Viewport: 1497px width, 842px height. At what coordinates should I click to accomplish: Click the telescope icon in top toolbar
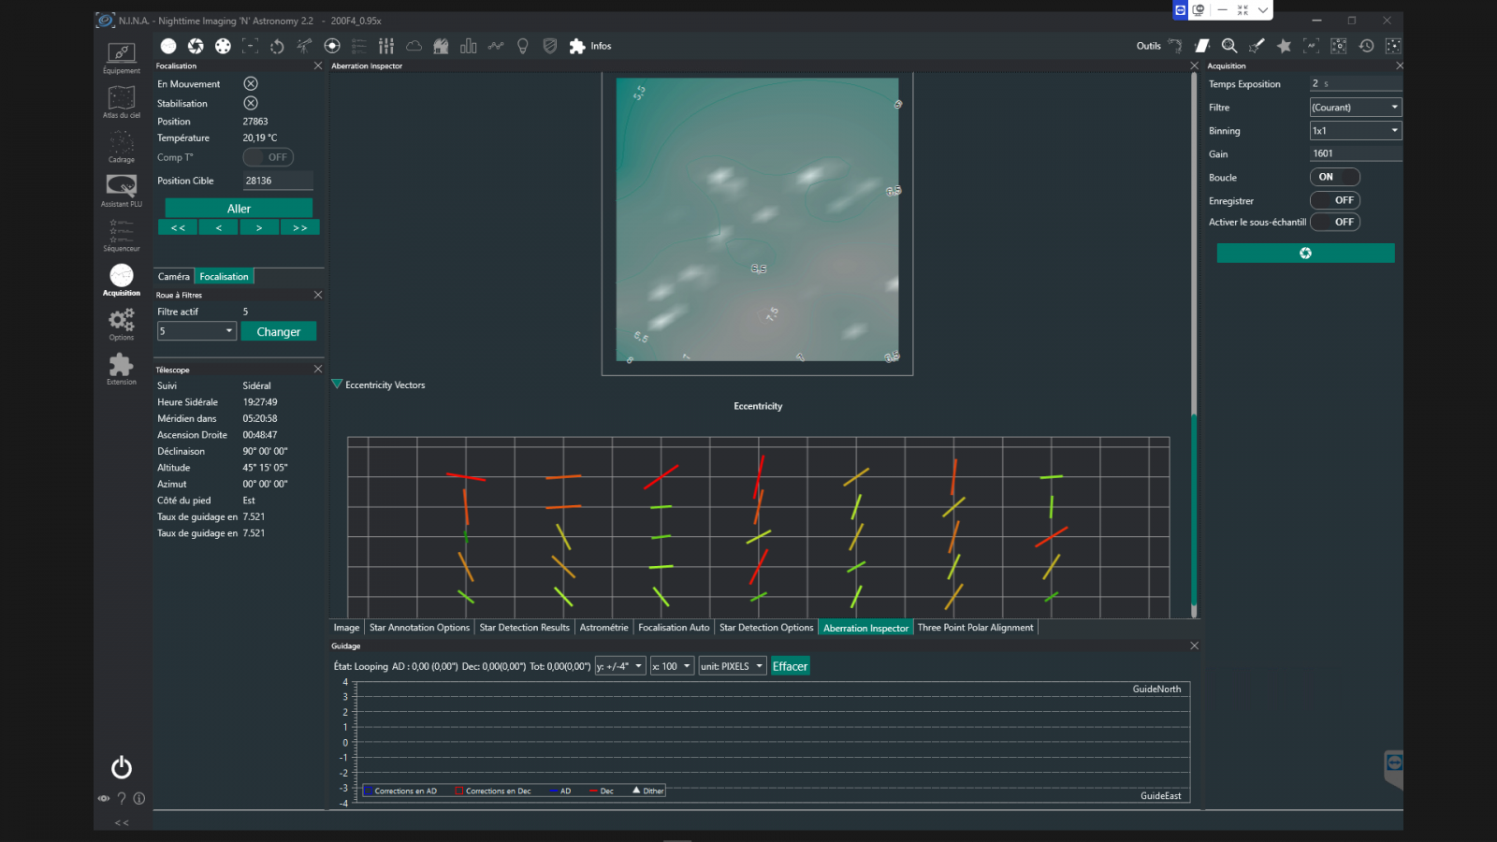point(304,46)
